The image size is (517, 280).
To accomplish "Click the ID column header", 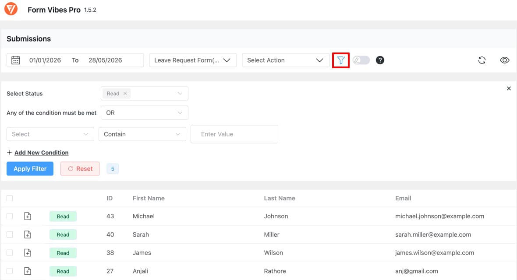I will (110, 198).
